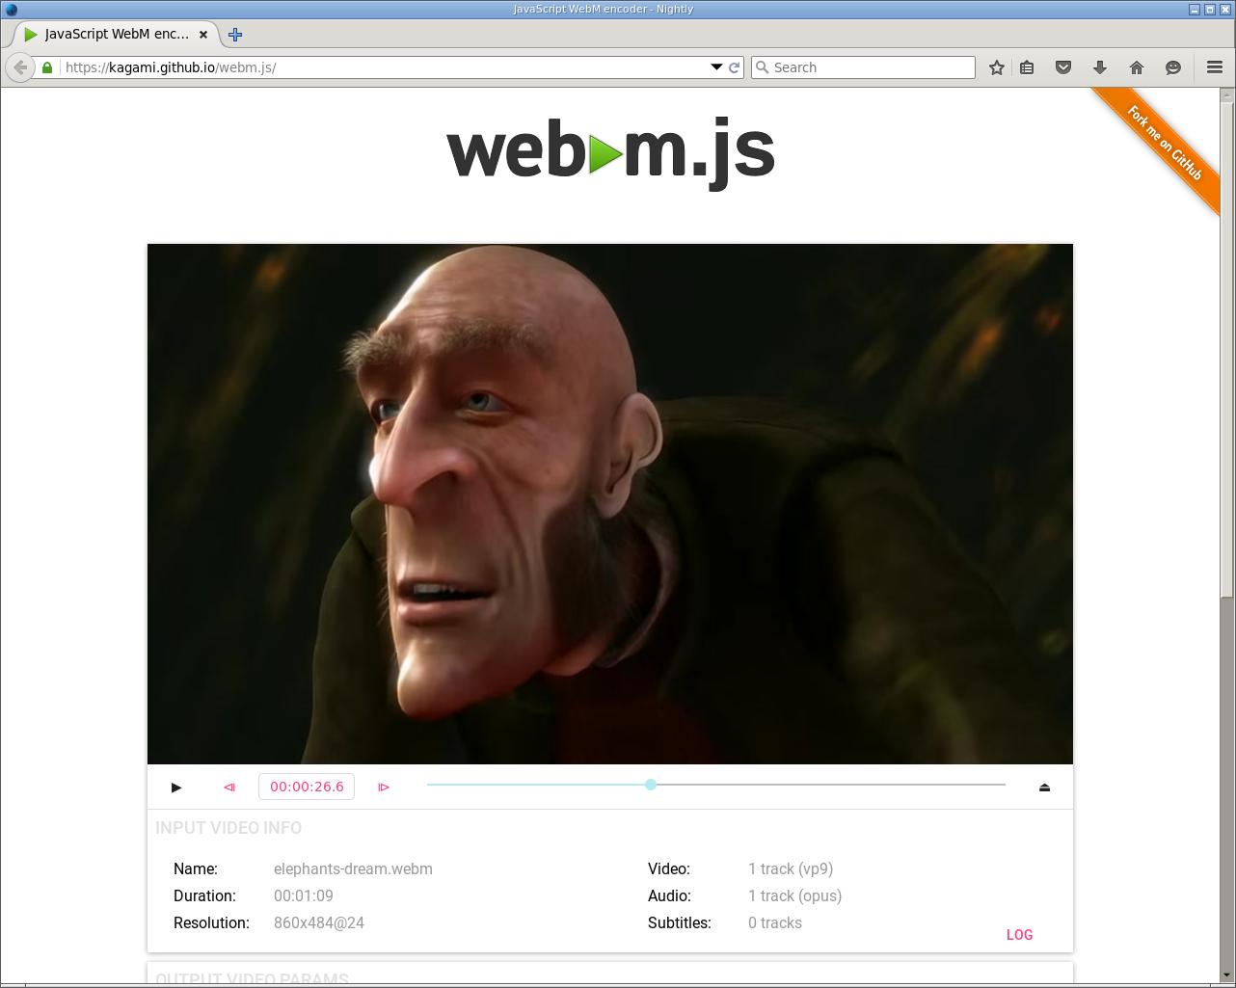Click the URL address bar

(386, 67)
